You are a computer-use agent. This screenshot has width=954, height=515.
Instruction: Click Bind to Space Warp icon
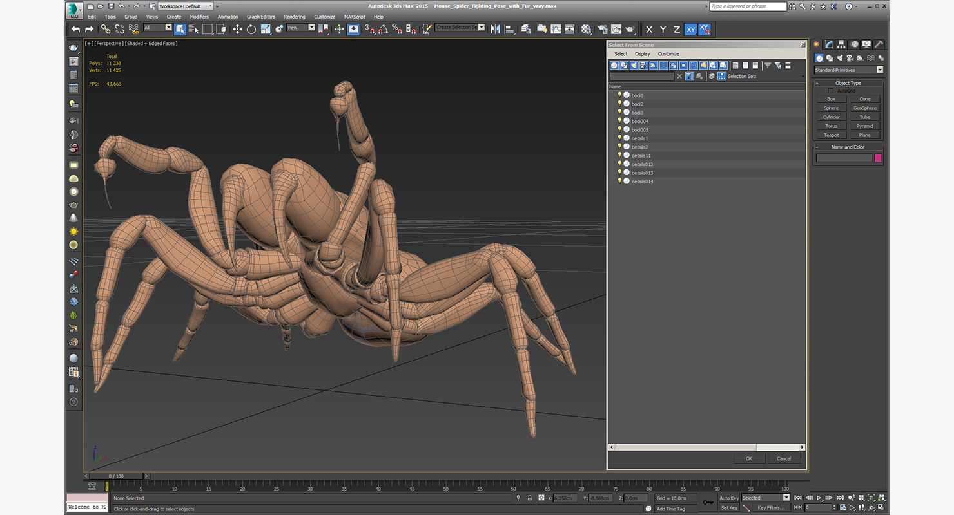134,29
